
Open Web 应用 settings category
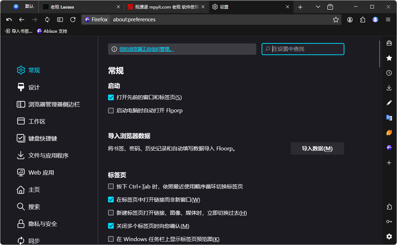[x=36, y=173]
